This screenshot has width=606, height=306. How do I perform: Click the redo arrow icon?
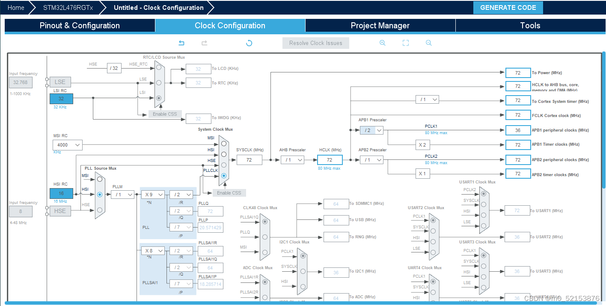205,43
